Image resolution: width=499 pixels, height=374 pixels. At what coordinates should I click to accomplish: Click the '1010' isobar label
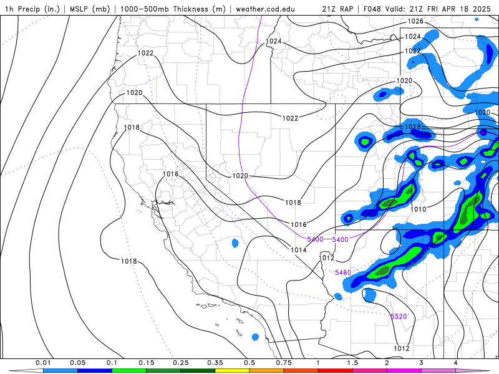418,209
